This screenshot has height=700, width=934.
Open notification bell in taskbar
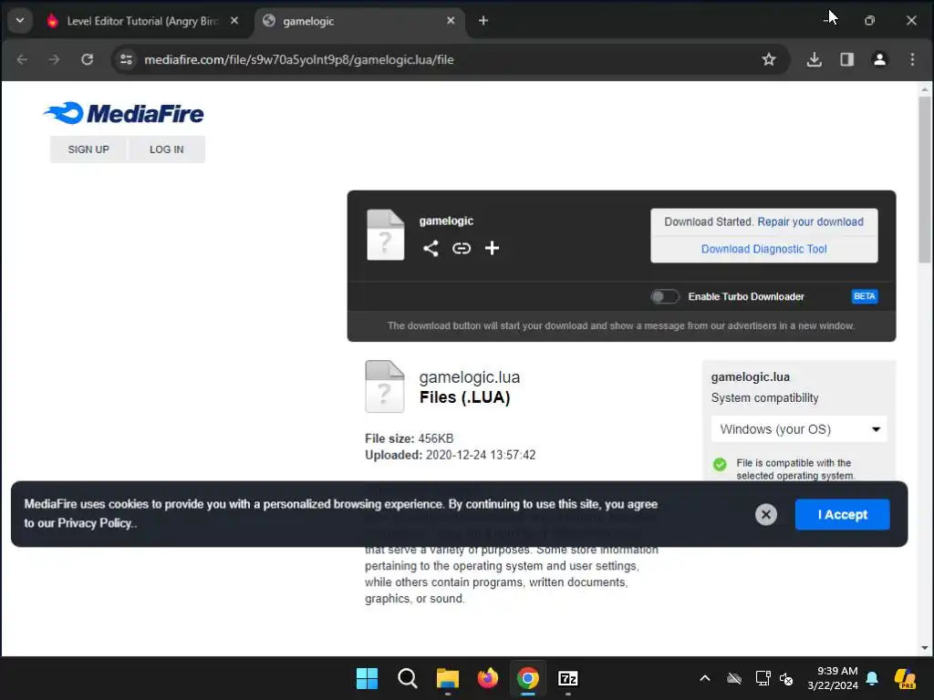tap(872, 678)
